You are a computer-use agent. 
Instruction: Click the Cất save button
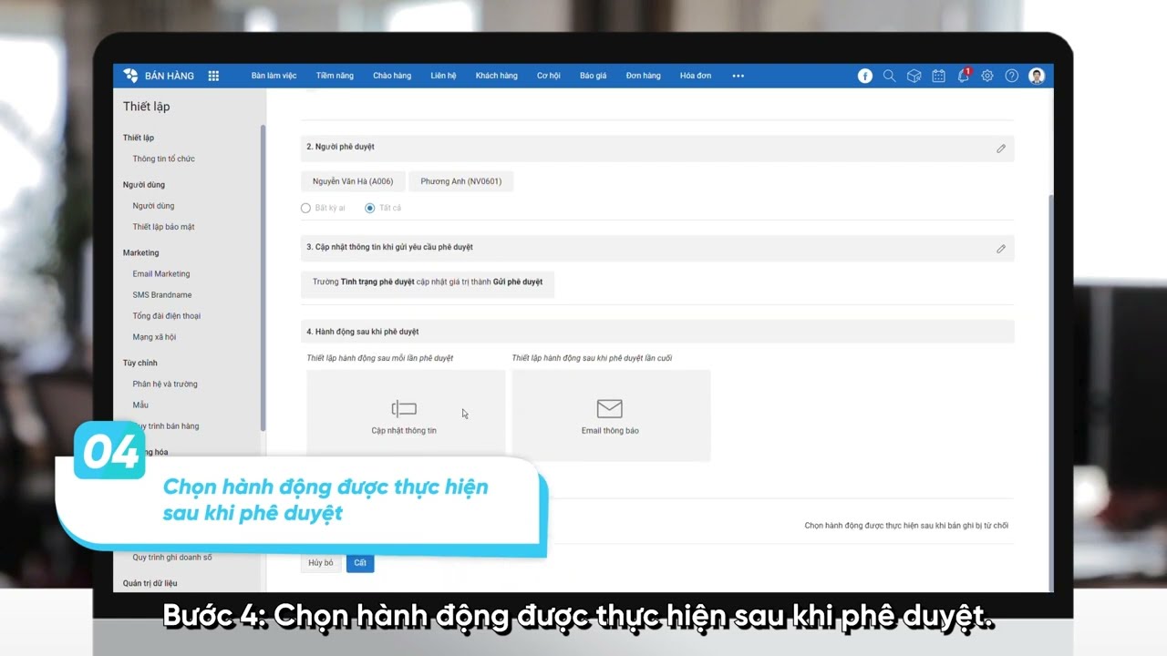coord(360,563)
